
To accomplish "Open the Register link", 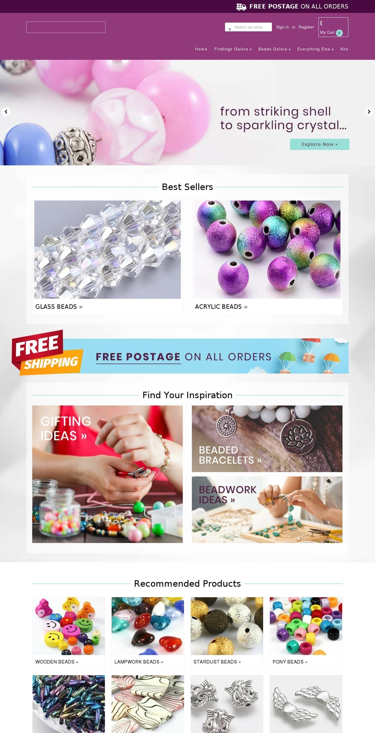I will [306, 27].
